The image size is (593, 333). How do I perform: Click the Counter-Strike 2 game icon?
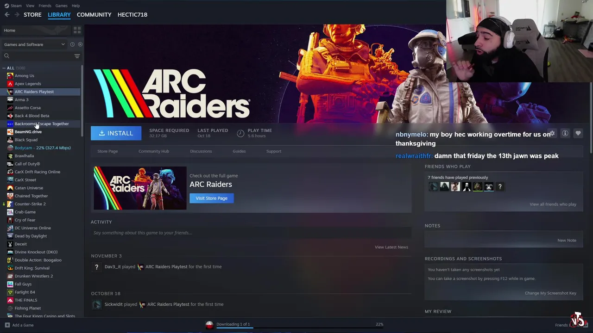10,204
